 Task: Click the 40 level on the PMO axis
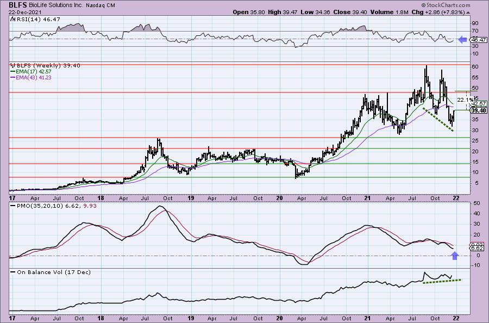477,214
